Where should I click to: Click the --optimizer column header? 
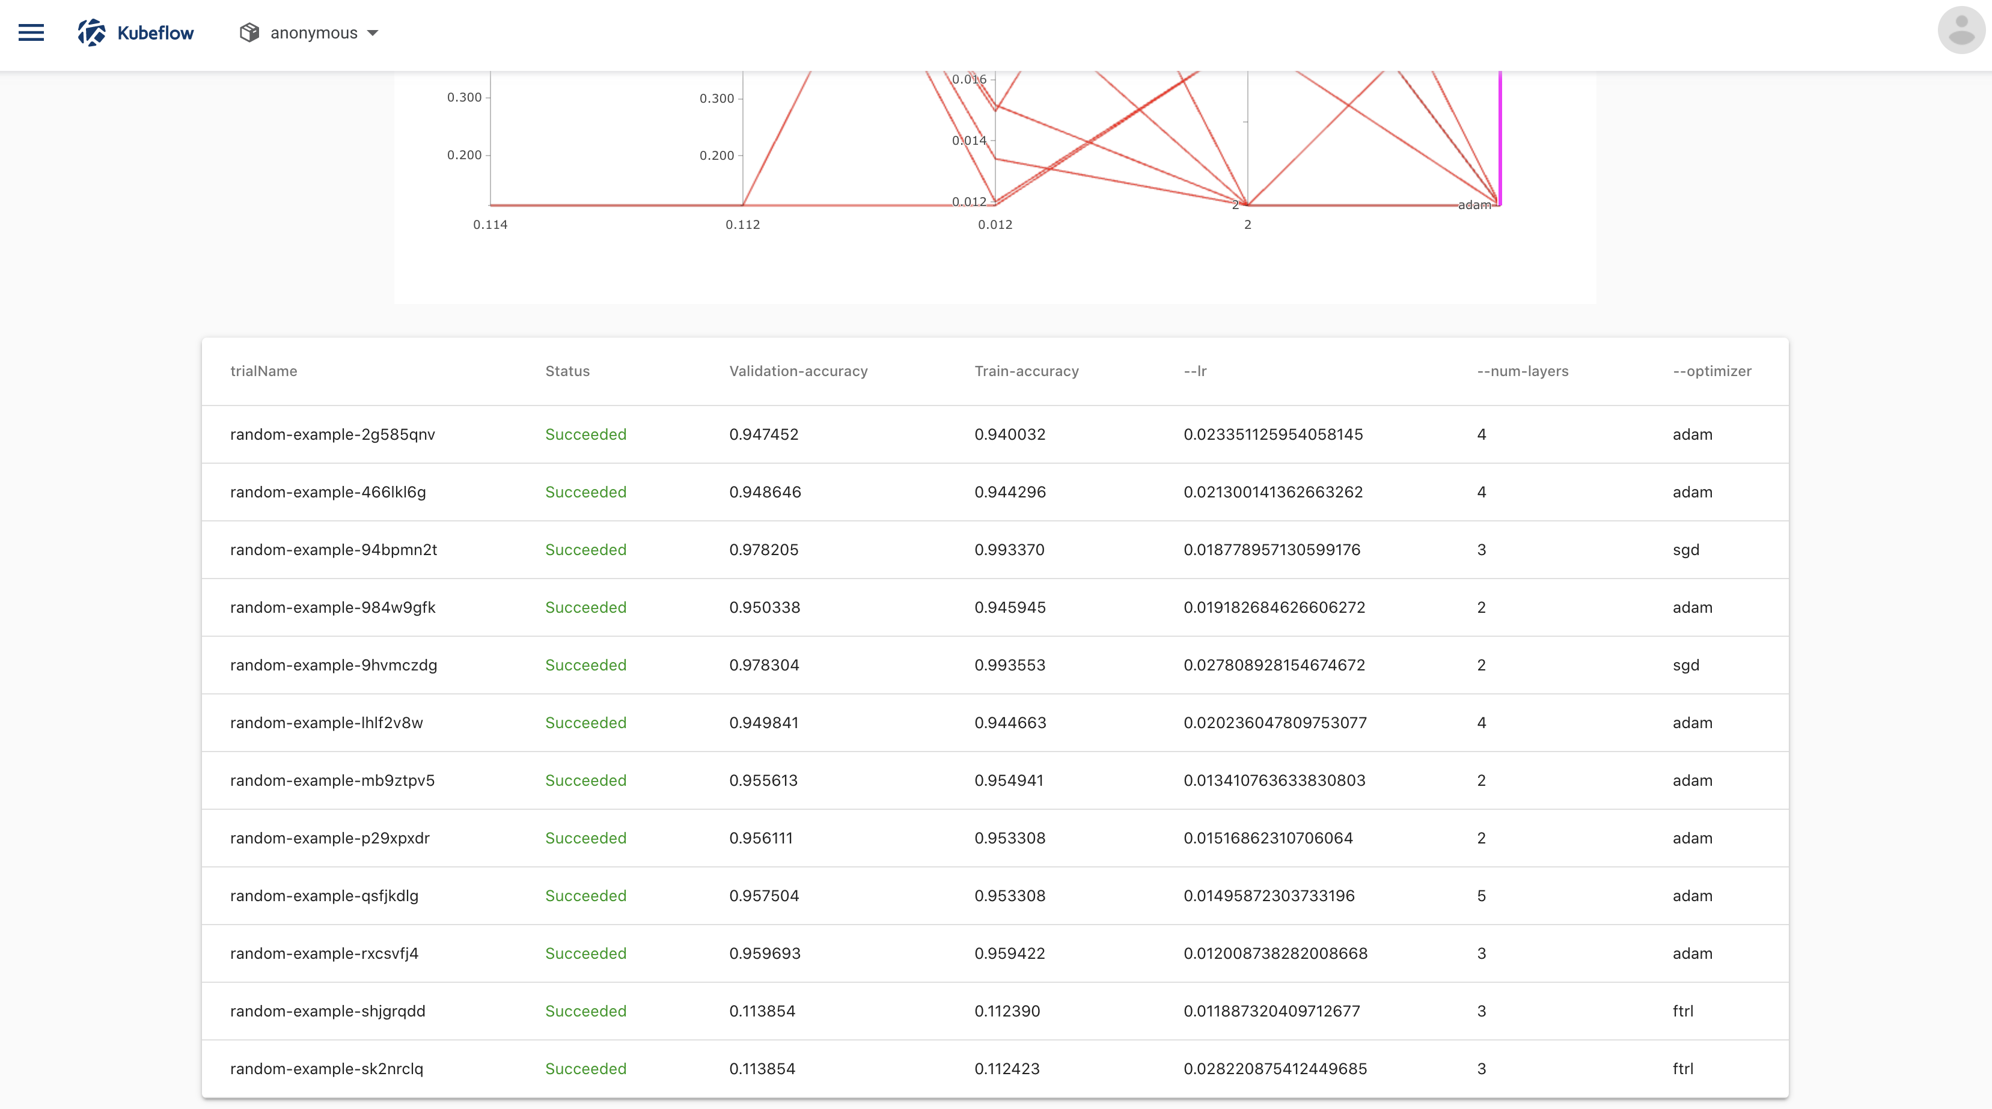point(1712,371)
